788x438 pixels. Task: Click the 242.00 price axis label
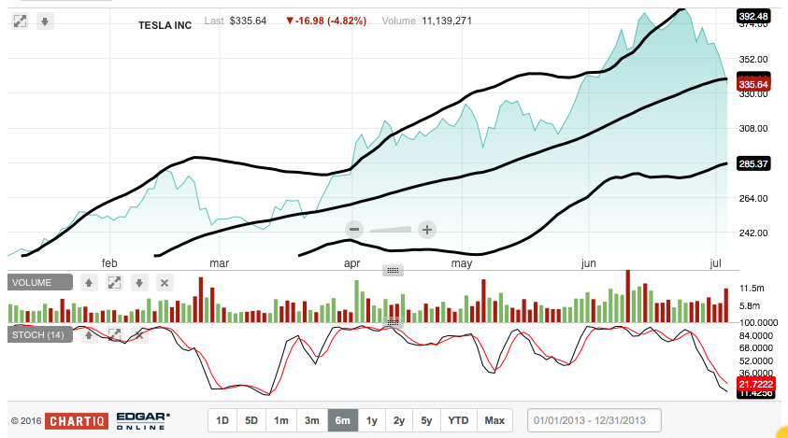pos(753,233)
